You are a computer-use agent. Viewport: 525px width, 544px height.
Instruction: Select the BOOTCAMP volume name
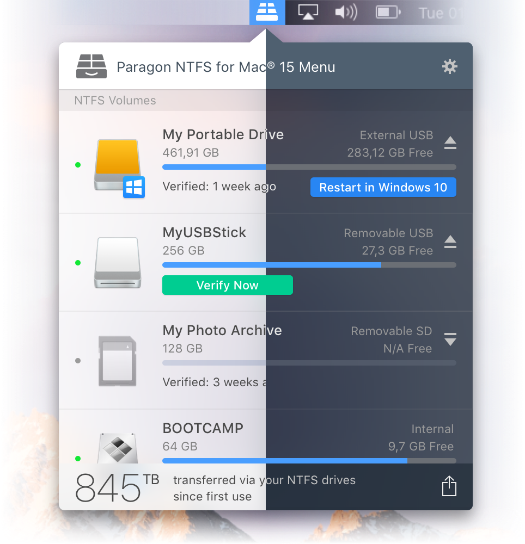click(203, 428)
